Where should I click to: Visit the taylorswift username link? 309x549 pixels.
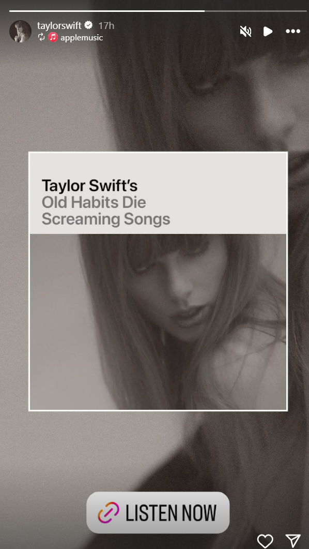pos(59,25)
